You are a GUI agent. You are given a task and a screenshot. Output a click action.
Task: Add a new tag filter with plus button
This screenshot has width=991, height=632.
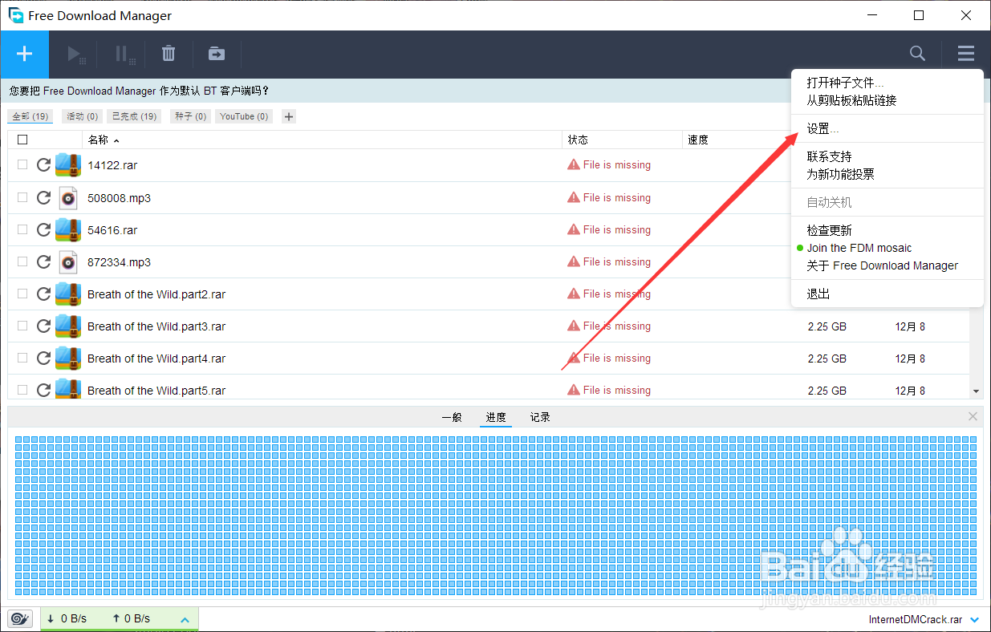click(x=289, y=116)
